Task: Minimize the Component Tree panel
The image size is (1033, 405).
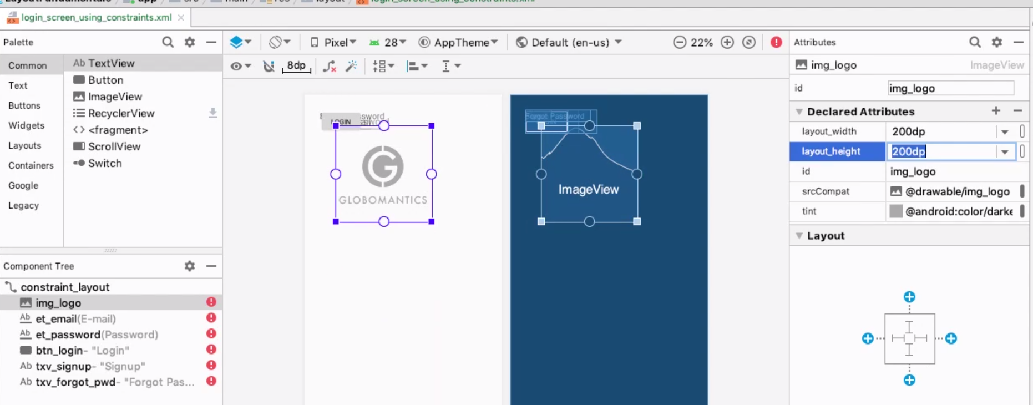Action: click(x=211, y=266)
